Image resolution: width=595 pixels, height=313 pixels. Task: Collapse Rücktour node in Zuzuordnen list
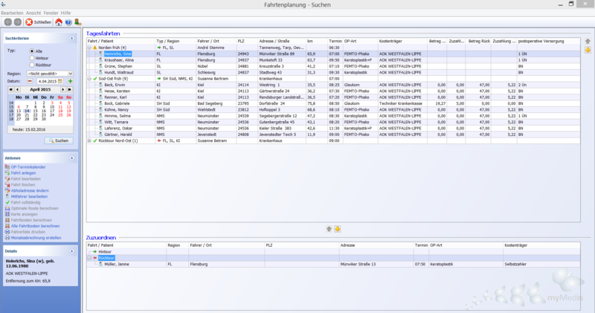click(89, 258)
